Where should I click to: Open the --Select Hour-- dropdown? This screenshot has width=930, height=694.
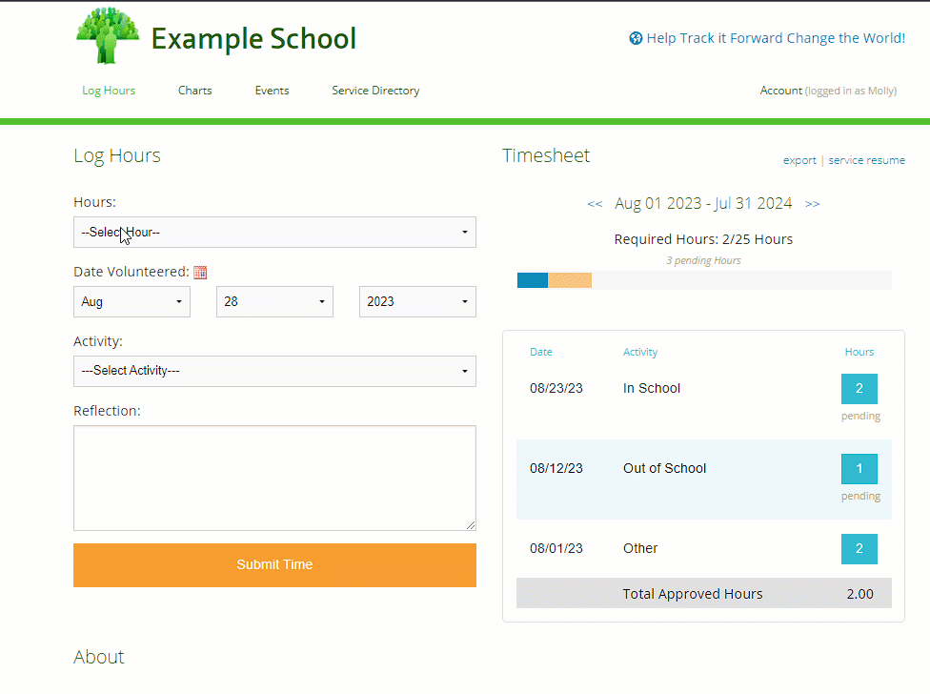click(274, 232)
